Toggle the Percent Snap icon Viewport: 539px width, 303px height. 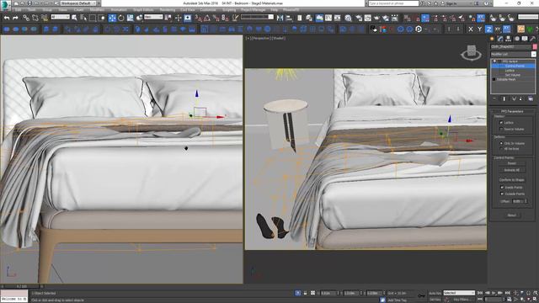216,18
